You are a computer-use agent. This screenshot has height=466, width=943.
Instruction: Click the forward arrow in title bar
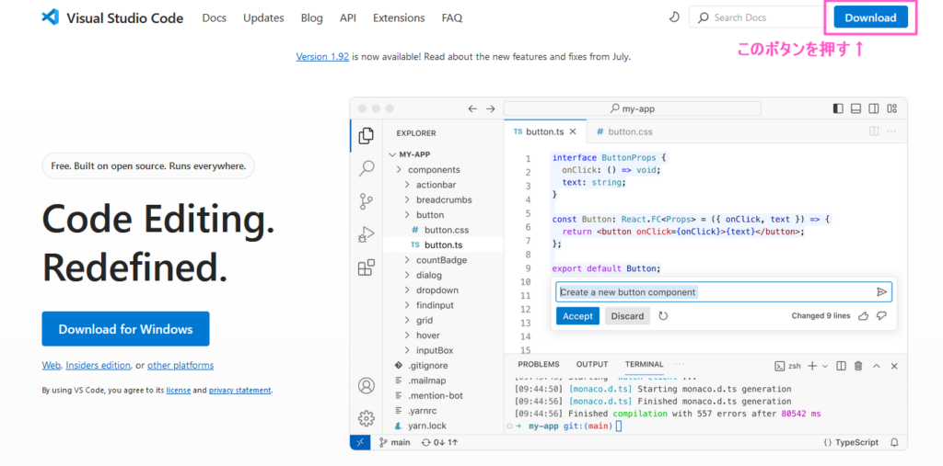[491, 108]
